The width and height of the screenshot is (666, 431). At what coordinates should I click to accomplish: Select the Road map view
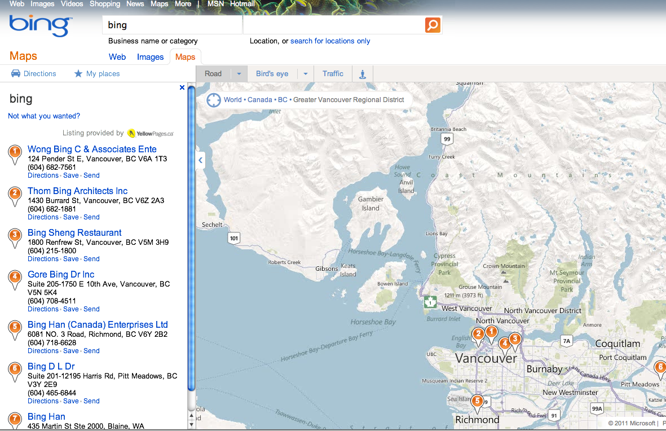[x=213, y=74]
